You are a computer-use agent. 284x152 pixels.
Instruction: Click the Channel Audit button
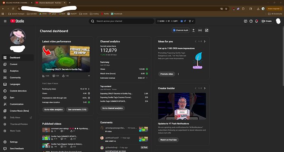pos(181,30)
